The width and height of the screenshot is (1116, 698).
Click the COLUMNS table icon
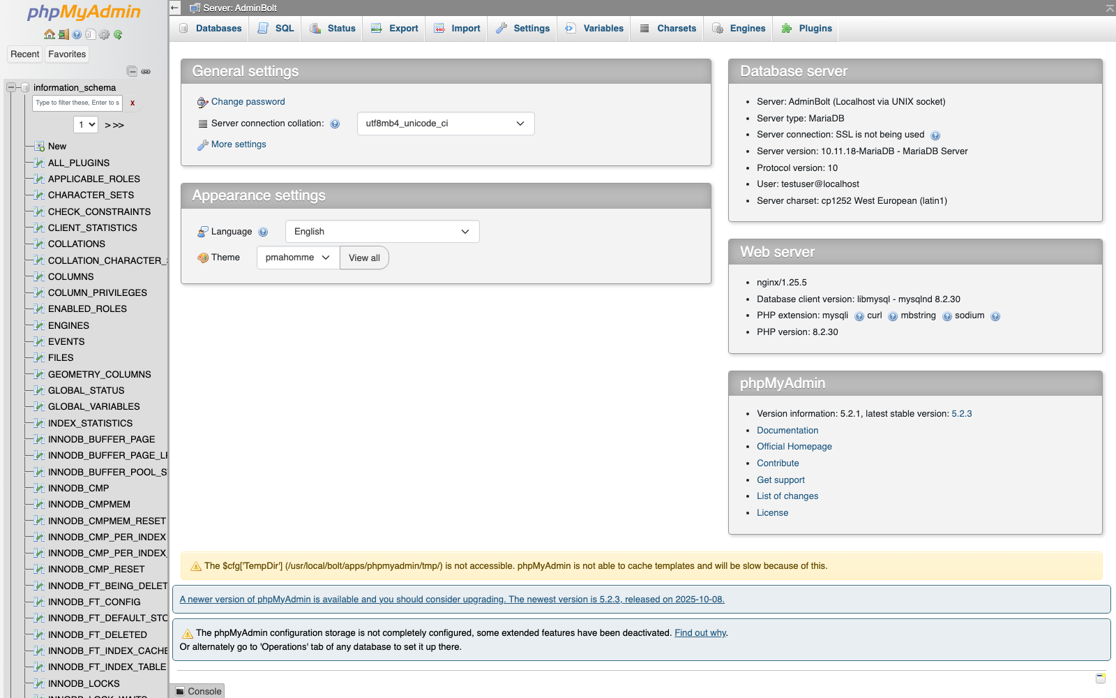point(39,276)
